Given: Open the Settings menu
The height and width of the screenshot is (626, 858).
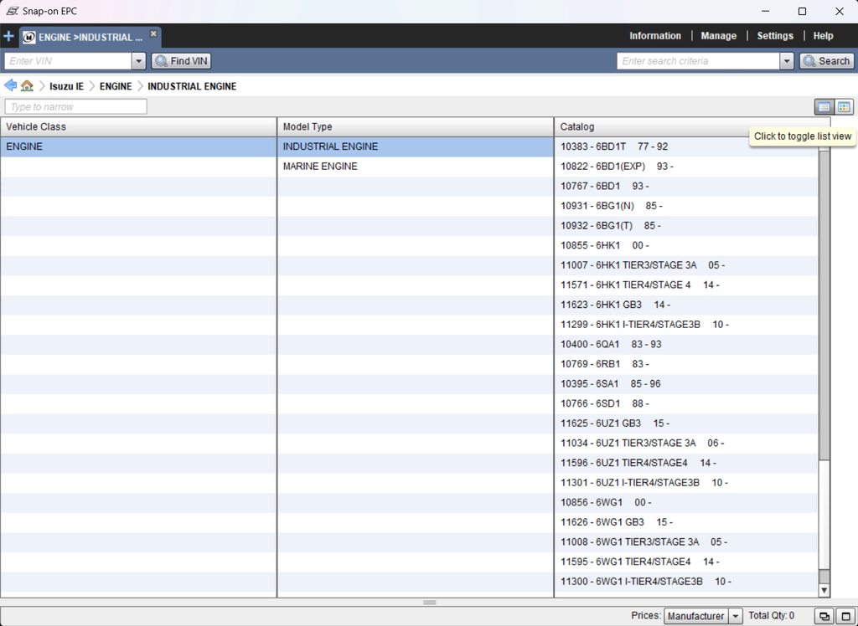Looking at the screenshot, I should click(775, 36).
